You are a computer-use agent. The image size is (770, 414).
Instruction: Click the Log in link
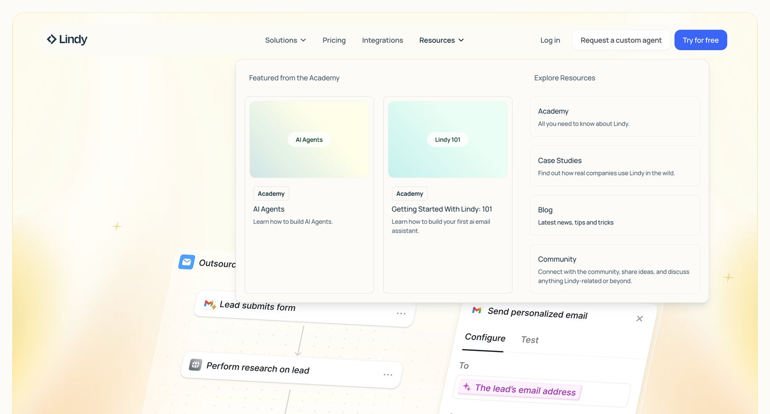(x=550, y=40)
